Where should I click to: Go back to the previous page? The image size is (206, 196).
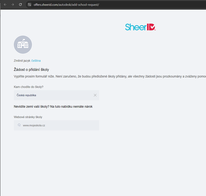[x=5, y=5]
